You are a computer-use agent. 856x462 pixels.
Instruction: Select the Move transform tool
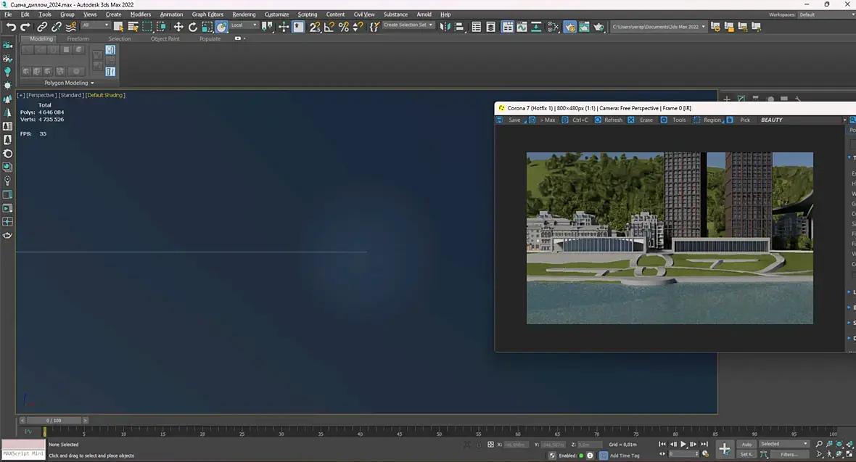point(178,27)
